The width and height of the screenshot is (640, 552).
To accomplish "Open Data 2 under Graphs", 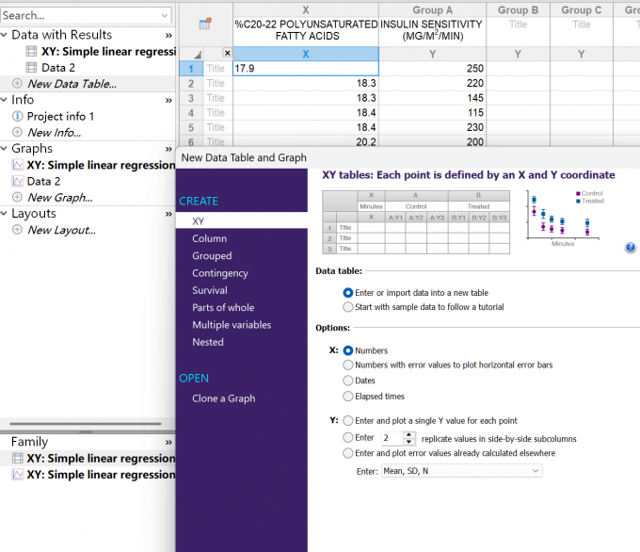I will pyautogui.click(x=43, y=181).
